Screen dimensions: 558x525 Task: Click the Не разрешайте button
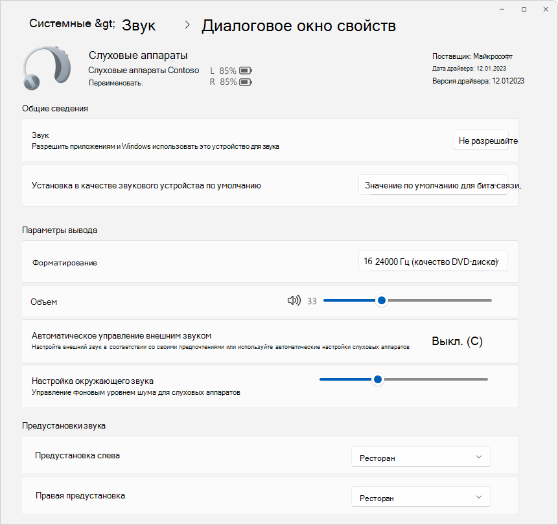tap(481, 140)
